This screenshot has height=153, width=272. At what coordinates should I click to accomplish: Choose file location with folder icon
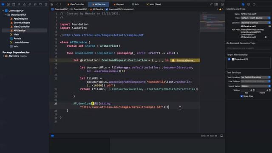(x=269, y=26)
